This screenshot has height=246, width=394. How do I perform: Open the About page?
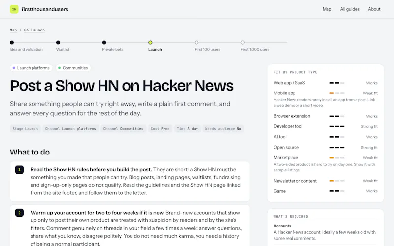pyautogui.click(x=374, y=9)
